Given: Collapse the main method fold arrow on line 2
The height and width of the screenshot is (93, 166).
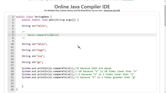Looking at the screenshot, I should (x=15, y=20).
